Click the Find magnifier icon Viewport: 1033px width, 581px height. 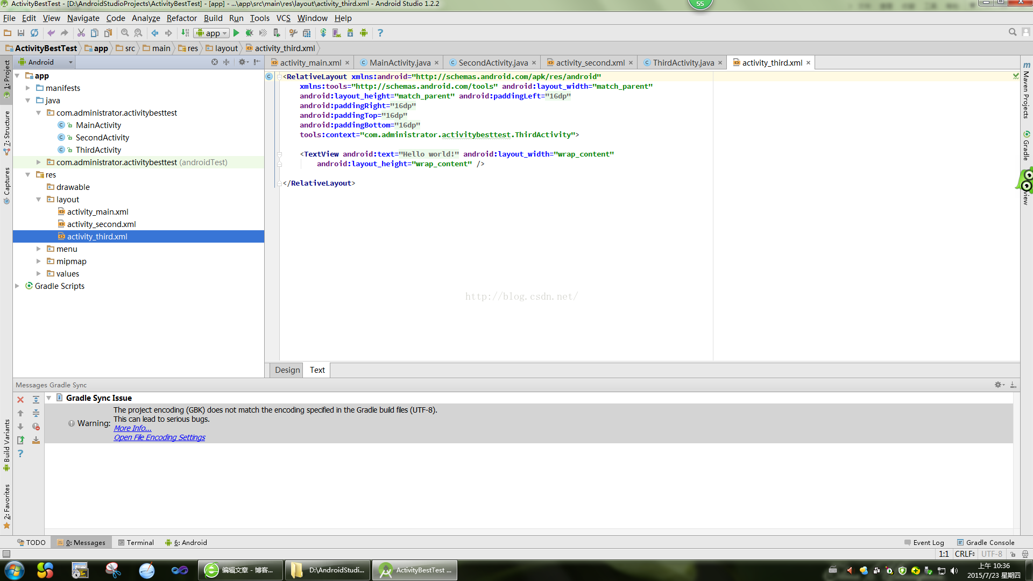tap(125, 33)
